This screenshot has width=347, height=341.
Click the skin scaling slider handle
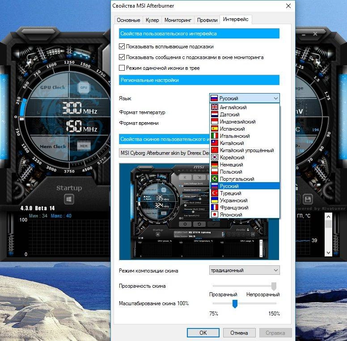pyautogui.click(x=235, y=303)
